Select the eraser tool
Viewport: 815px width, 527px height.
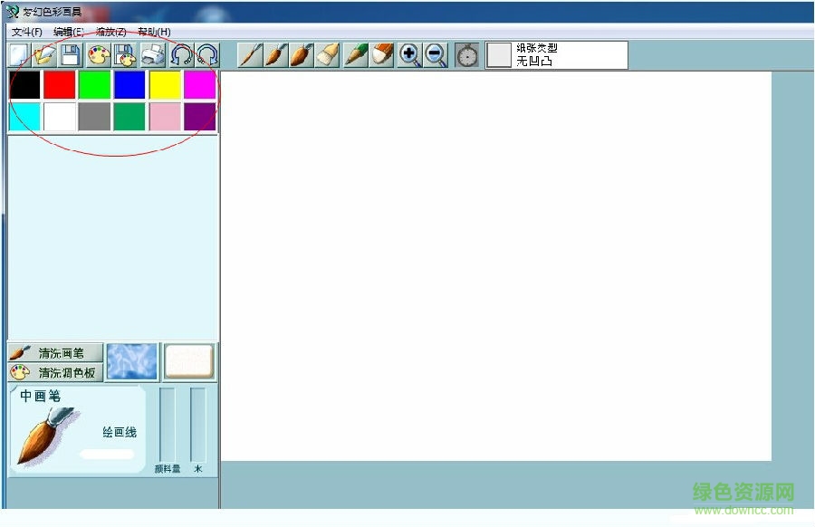[x=382, y=55]
